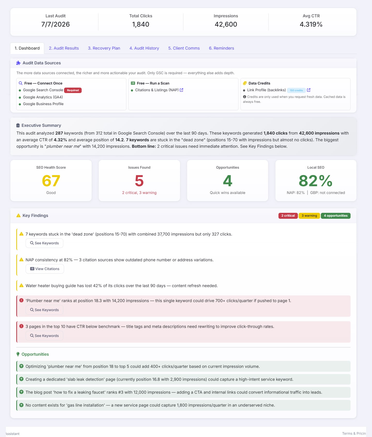
Task: Click the Citations & Listings (NAP) text
Action: (157, 90)
